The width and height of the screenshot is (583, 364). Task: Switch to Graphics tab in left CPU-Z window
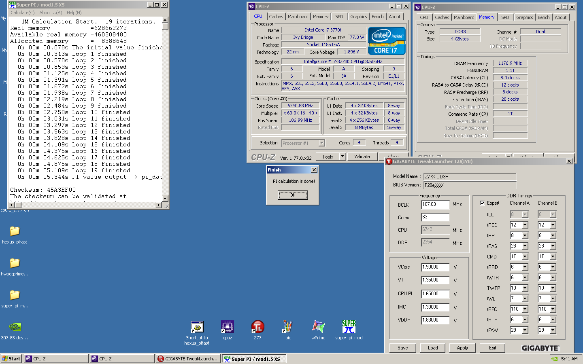point(359,17)
